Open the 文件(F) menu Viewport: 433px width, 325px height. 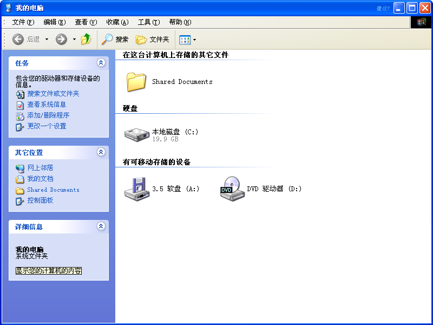(23, 22)
